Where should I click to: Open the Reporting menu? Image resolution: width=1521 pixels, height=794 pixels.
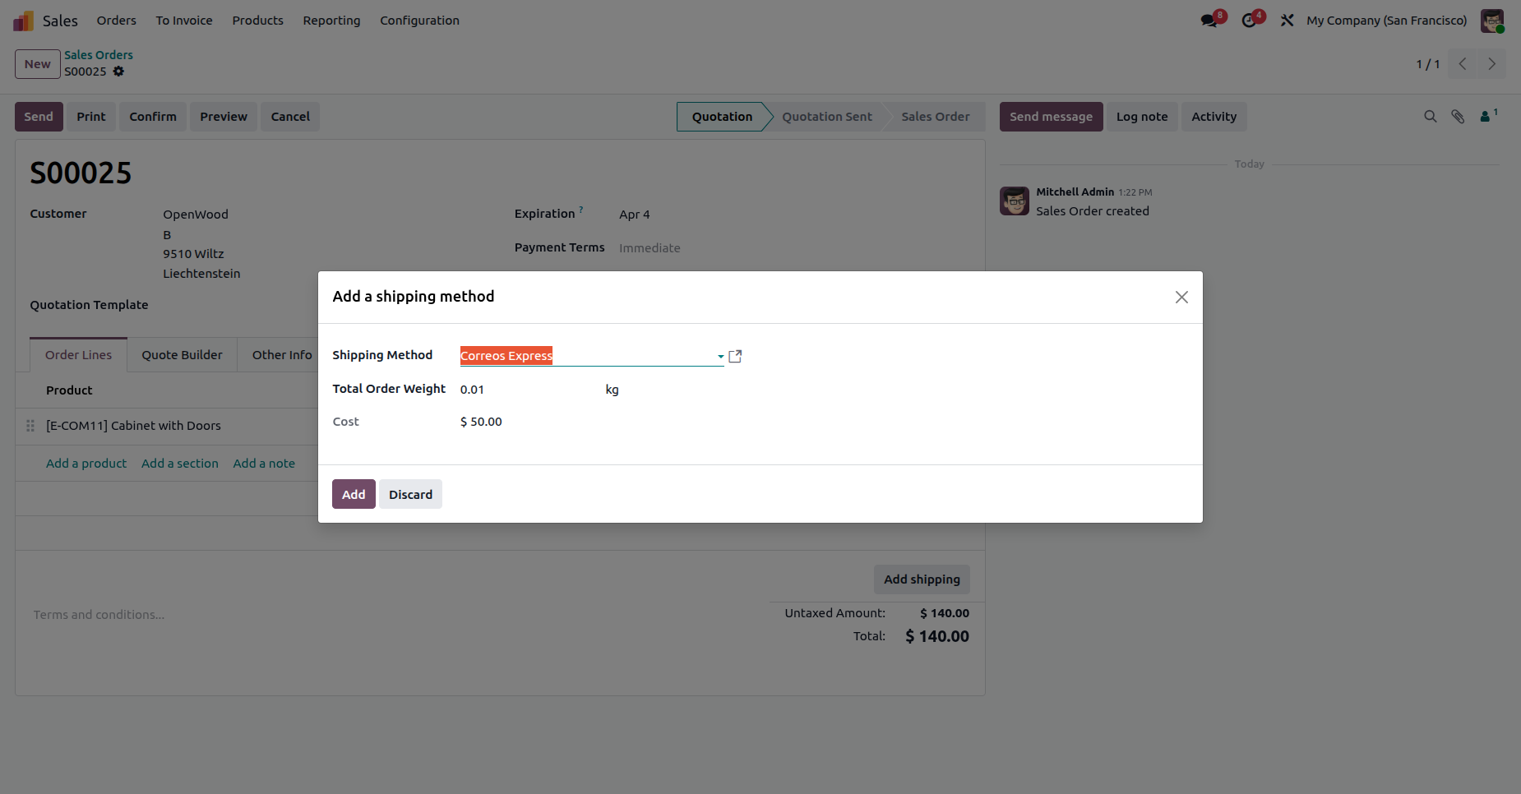point(331,21)
